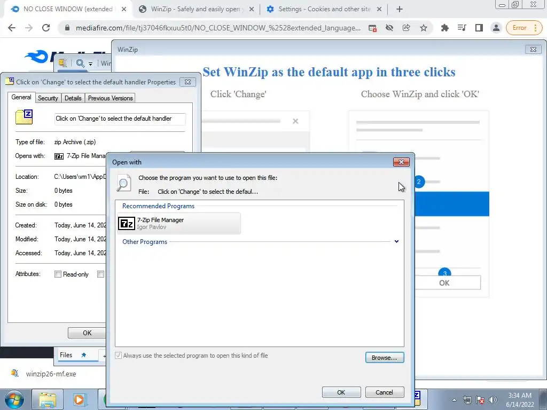Open the Windows Start menu
Screen dimensions: 547x410
pyautogui.click(x=14, y=399)
